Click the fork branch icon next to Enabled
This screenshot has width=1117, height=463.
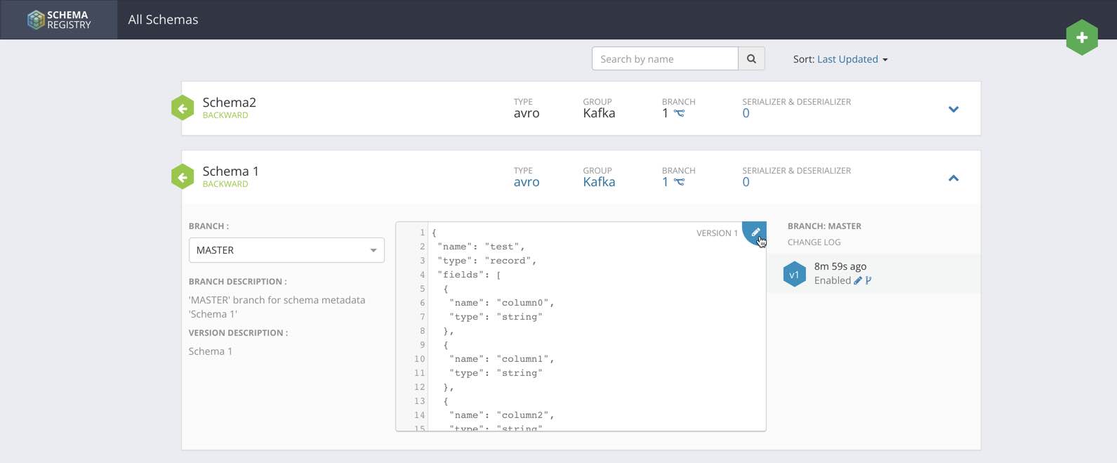coord(868,280)
